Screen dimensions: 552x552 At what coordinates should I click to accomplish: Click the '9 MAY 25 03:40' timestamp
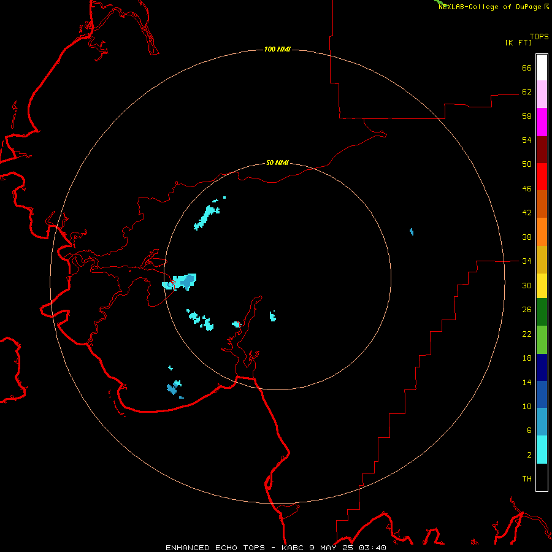click(x=348, y=548)
